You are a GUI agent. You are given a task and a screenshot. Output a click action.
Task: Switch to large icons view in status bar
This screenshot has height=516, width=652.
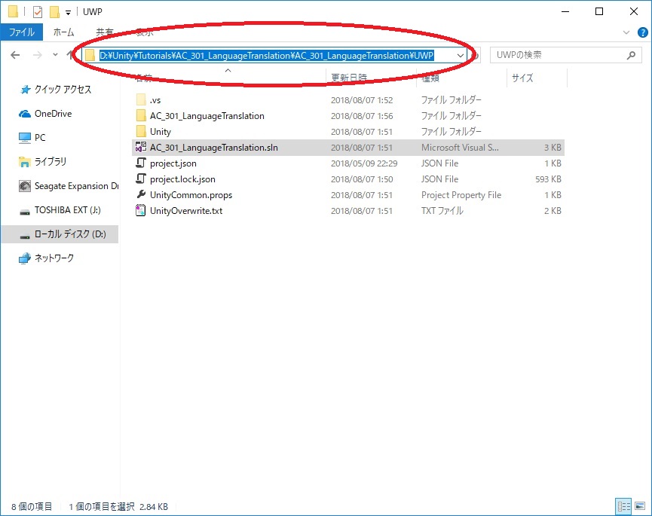[x=641, y=506]
